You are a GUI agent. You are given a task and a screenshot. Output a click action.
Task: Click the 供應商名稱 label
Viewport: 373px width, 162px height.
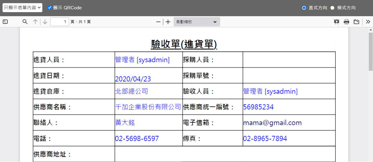pyautogui.click(x=52, y=107)
